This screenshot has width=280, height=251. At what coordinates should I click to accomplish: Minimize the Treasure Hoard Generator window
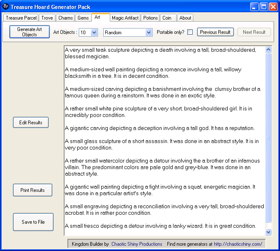tap(254, 7)
